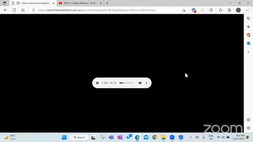
Task: Click the taskbar Search box
Action: 79,137
